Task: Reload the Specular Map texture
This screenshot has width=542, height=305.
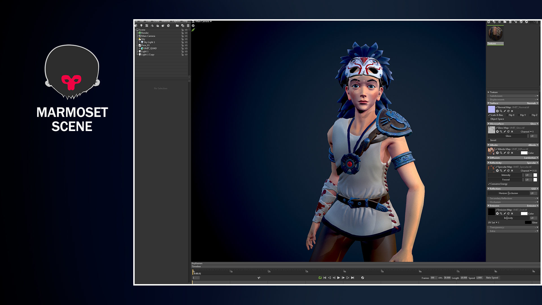Action: tap(508, 171)
